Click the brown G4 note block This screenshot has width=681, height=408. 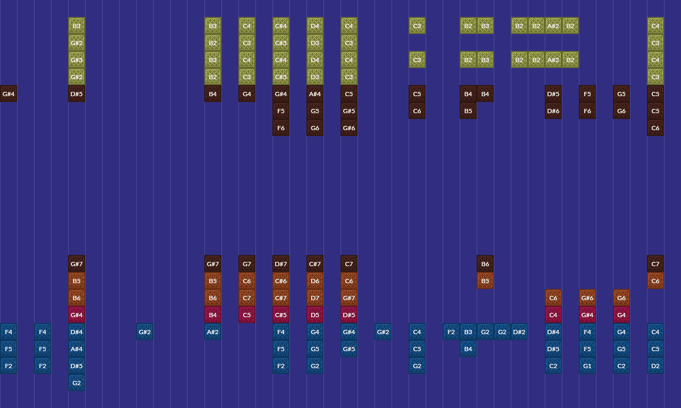247,94
